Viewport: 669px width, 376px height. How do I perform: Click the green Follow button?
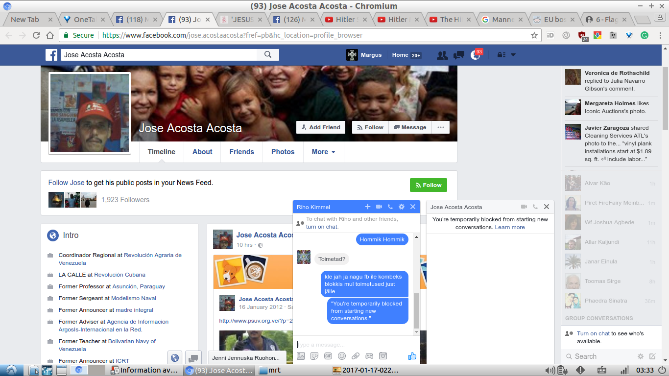(x=429, y=185)
